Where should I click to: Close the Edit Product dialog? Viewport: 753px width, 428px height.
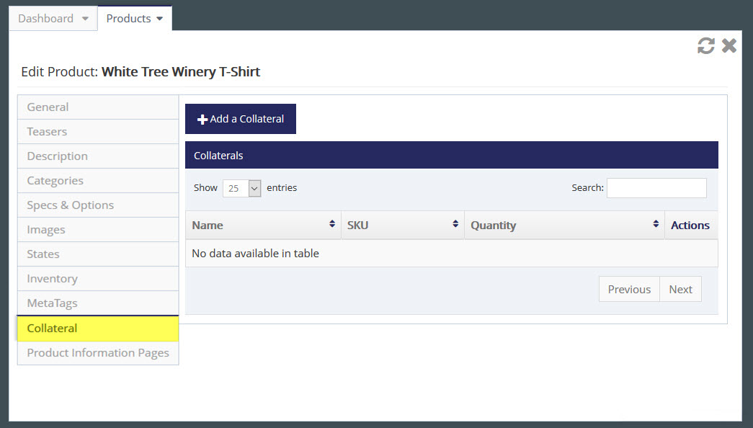pos(729,45)
